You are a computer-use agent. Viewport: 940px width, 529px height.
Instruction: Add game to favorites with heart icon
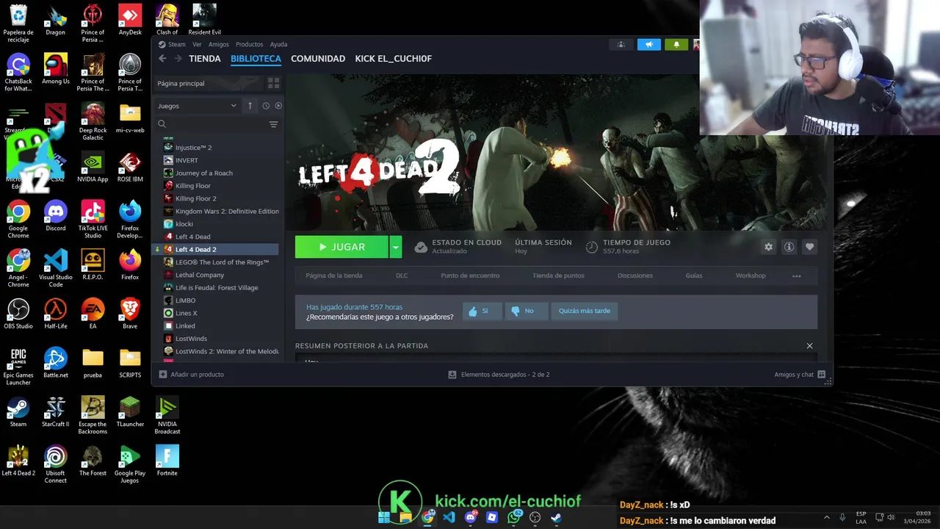tap(809, 247)
